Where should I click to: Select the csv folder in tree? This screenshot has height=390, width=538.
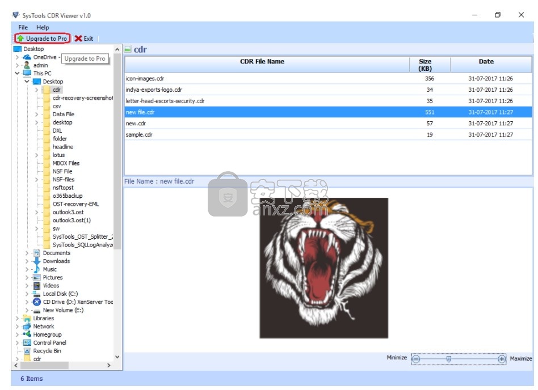click(x=57, y=106)
